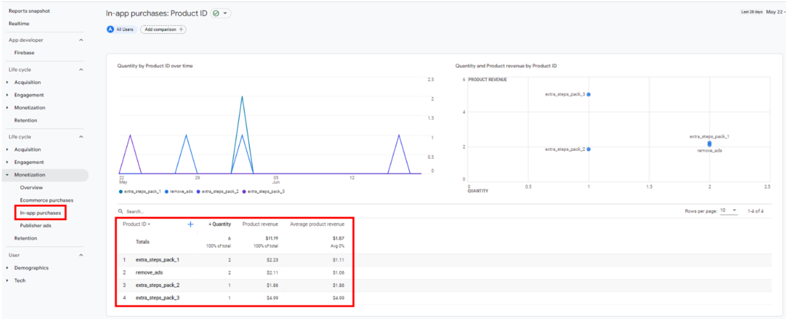Image resolution: width=786 pixels, height=319 pixels.
Task: Click 'Quantity by Product ID over time' chart title
Action: point(155,66)
